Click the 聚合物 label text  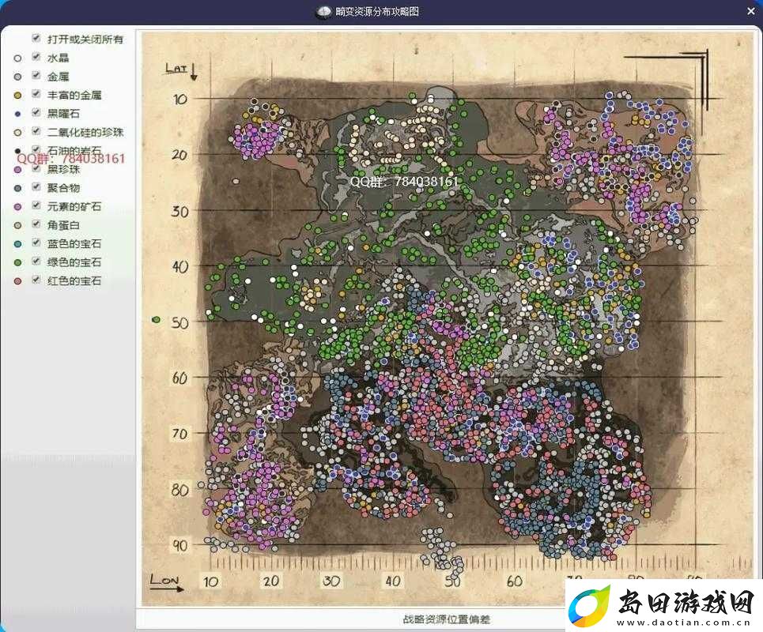[64, 188]
